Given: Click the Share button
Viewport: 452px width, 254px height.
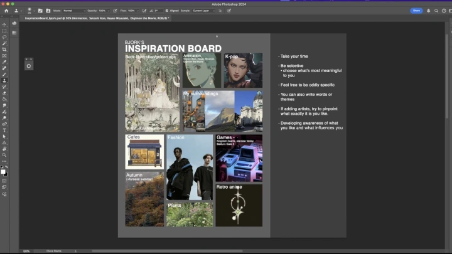Looking at the screenshot, I should click(x=416, y=11).
